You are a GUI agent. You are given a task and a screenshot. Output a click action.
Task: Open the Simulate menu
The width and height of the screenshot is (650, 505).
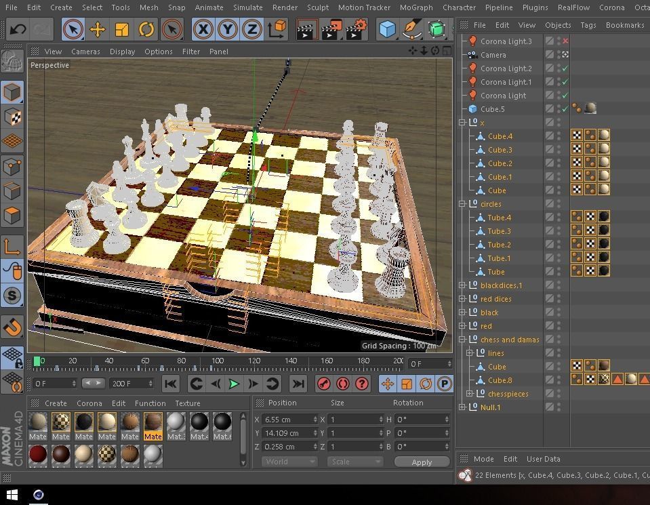click(248, 7)
